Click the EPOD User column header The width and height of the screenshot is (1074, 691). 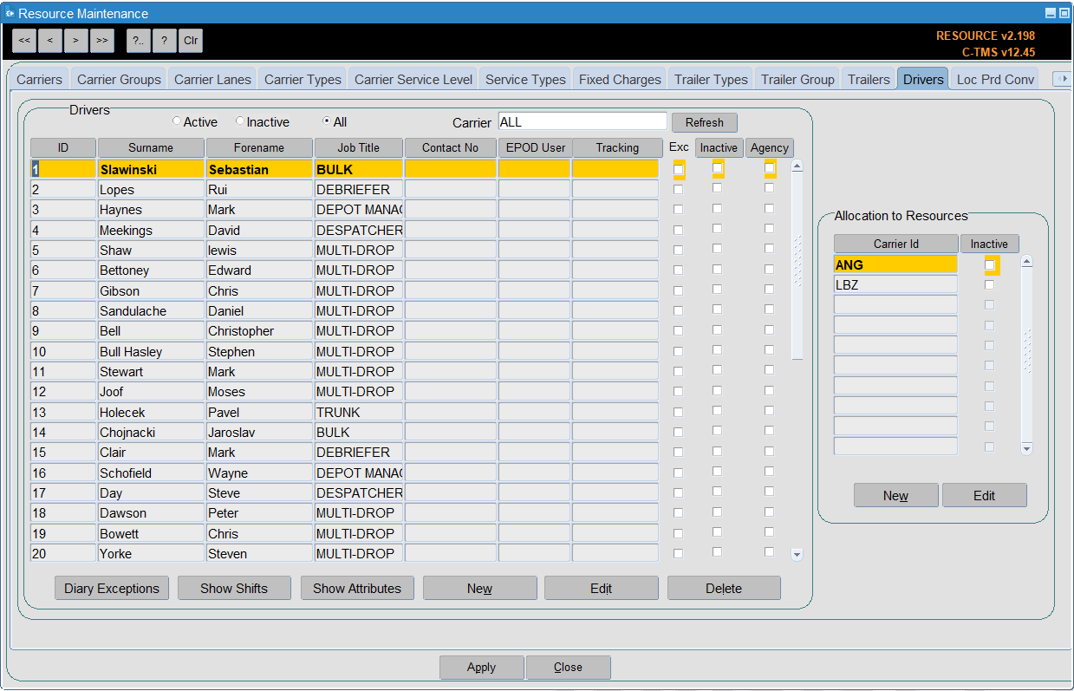[x=535, y=147]
